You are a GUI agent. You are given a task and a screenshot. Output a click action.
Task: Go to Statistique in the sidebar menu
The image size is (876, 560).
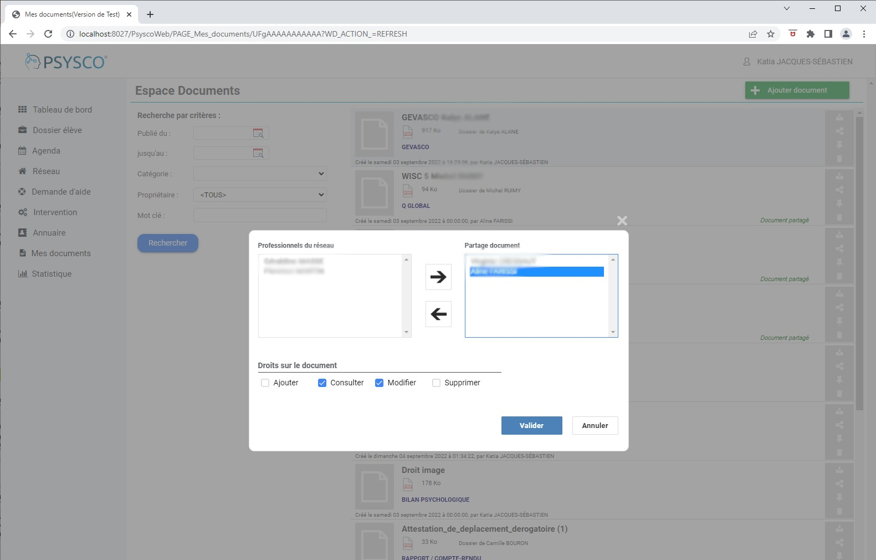(52, 274)
